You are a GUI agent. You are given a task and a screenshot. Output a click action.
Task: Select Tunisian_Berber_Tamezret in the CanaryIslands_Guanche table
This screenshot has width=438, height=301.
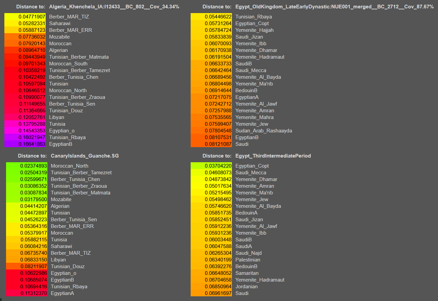81,173
